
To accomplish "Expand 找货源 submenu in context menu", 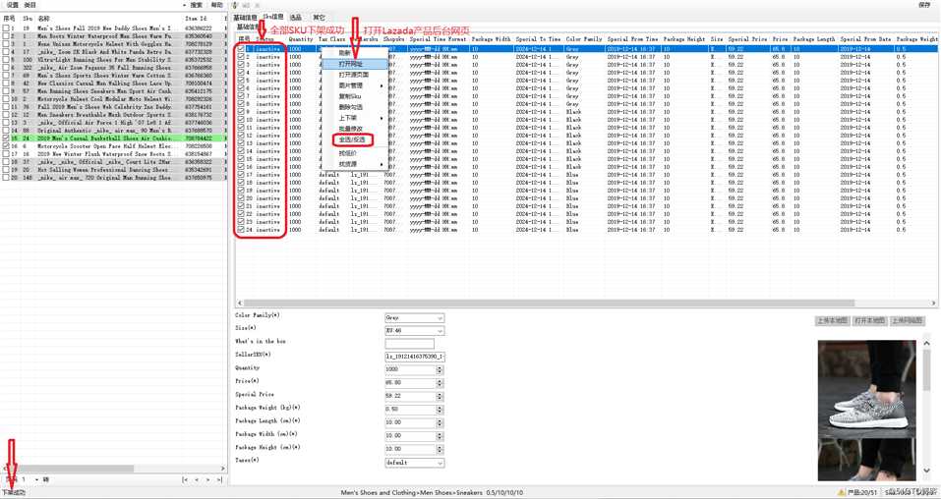I will (359, 164).
